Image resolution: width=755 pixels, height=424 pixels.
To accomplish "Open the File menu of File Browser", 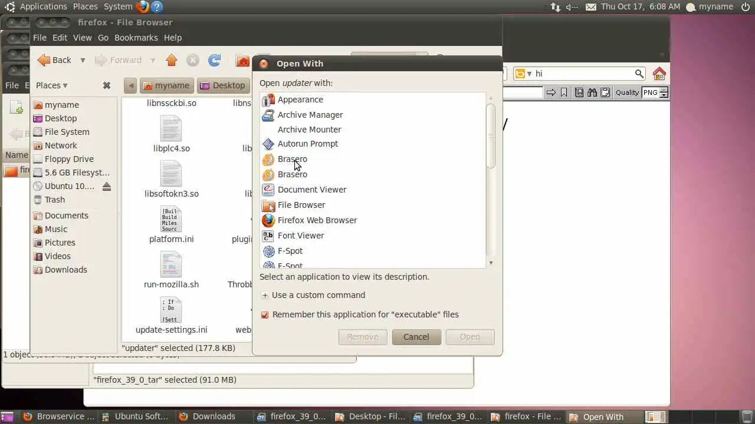I will click(x=40, y=38).
